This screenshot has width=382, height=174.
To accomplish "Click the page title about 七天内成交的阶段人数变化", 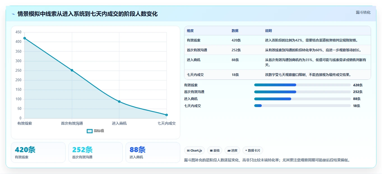I will pyautogui.click(x=87, y=14).
